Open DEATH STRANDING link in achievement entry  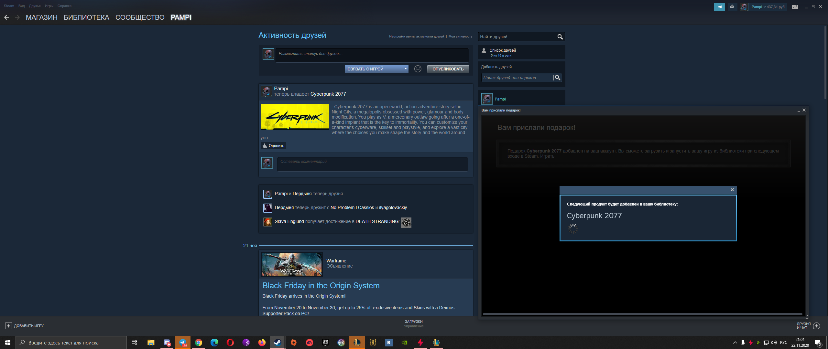pos(377,222)
